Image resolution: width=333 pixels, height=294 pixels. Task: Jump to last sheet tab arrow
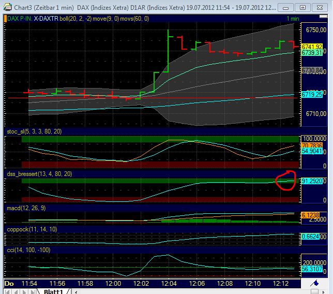pyautogui.click(x=33, y=291)
